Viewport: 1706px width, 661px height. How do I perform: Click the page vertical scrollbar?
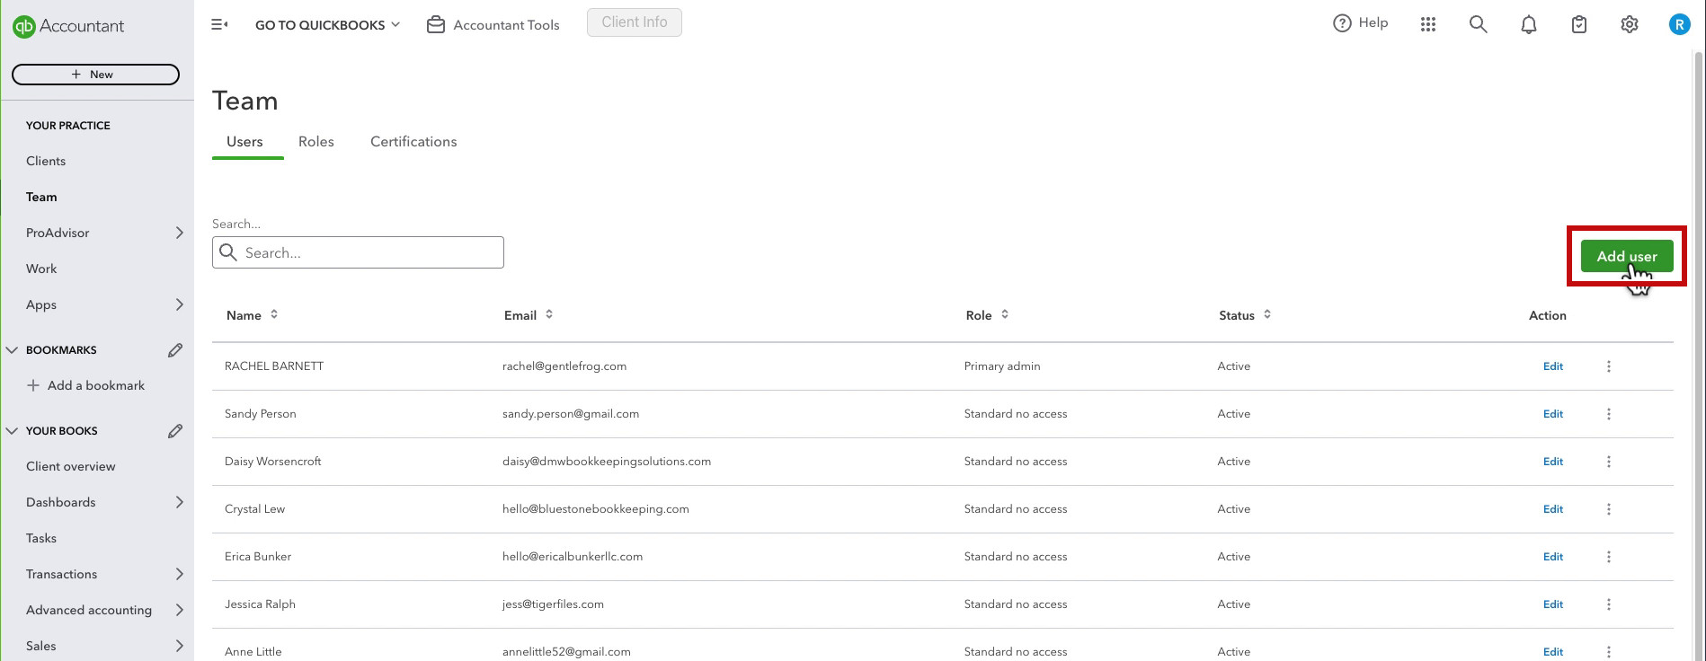click(x=1699, y=357)
